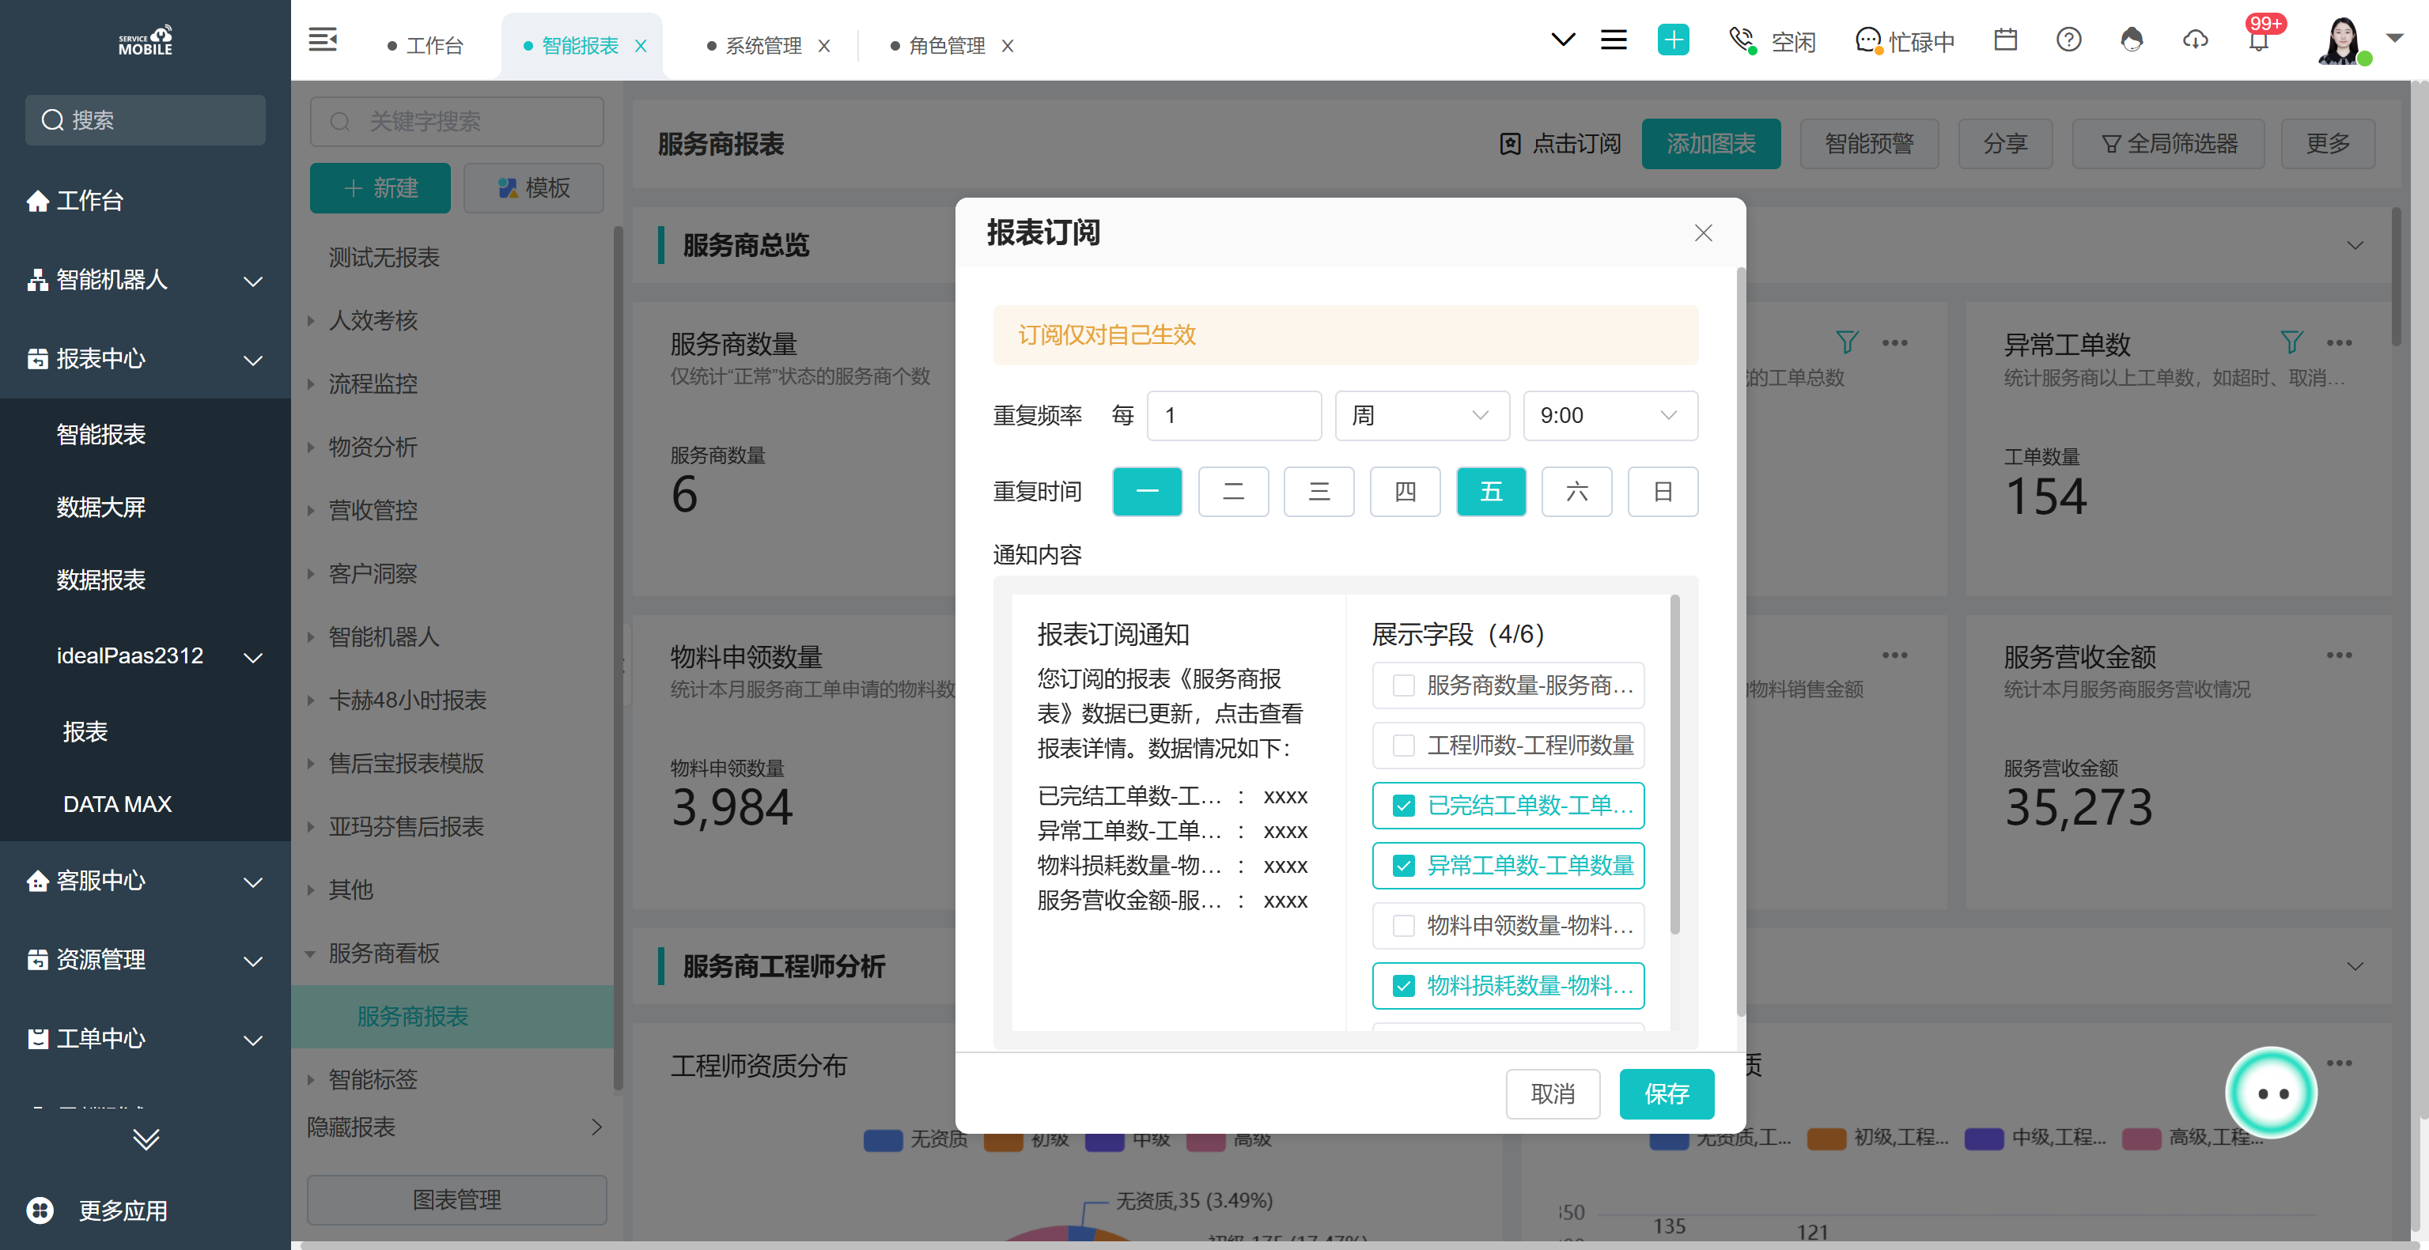Screen dimensions: 2429x1250
Task: Select weekday 日 in 重复时间
Action: pyautogui.click(x=1663, y=491)
